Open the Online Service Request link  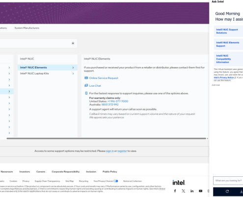[x=104, y=78]
